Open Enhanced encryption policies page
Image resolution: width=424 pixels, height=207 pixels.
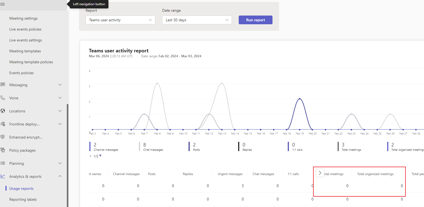26,137
